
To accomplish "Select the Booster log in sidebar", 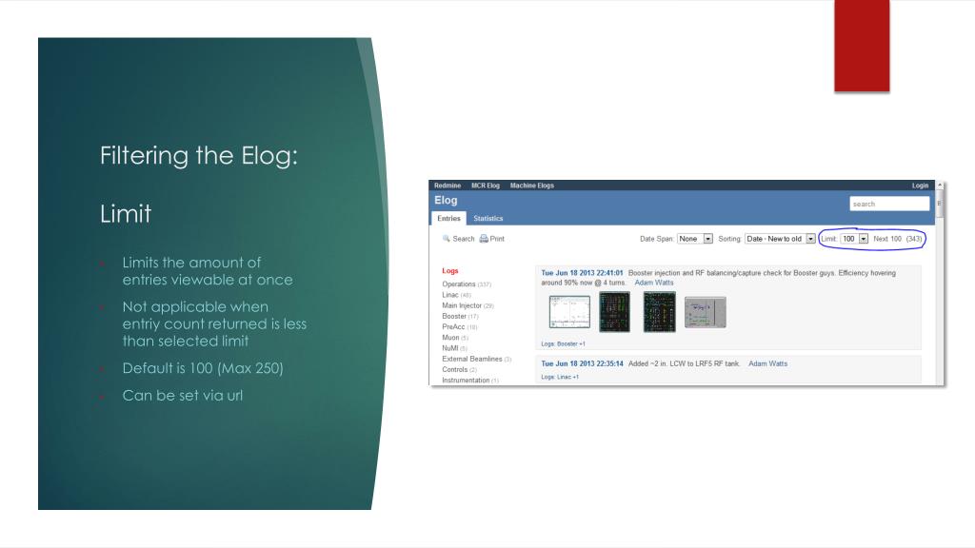I will [454, 316].
